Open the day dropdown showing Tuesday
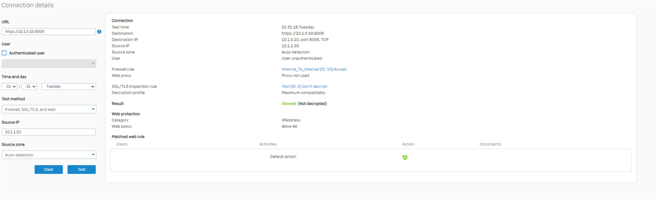The image size is (657, 200). click(x=69, y=86)
